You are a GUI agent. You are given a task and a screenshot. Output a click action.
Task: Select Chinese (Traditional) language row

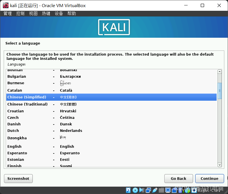point(111,104)
